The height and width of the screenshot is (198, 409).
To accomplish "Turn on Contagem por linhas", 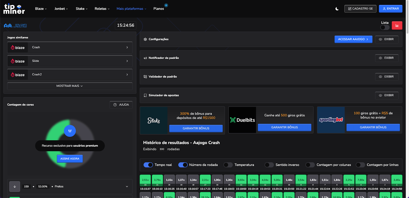I will 360,165.
